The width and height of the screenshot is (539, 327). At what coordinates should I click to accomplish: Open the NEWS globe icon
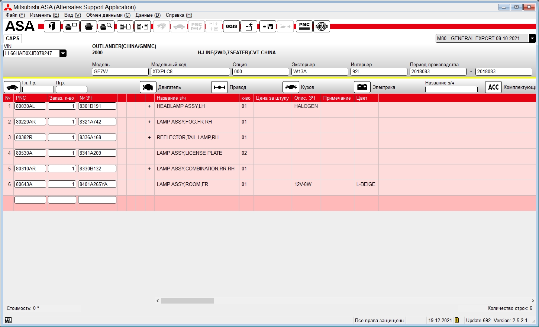pos(322,26)
